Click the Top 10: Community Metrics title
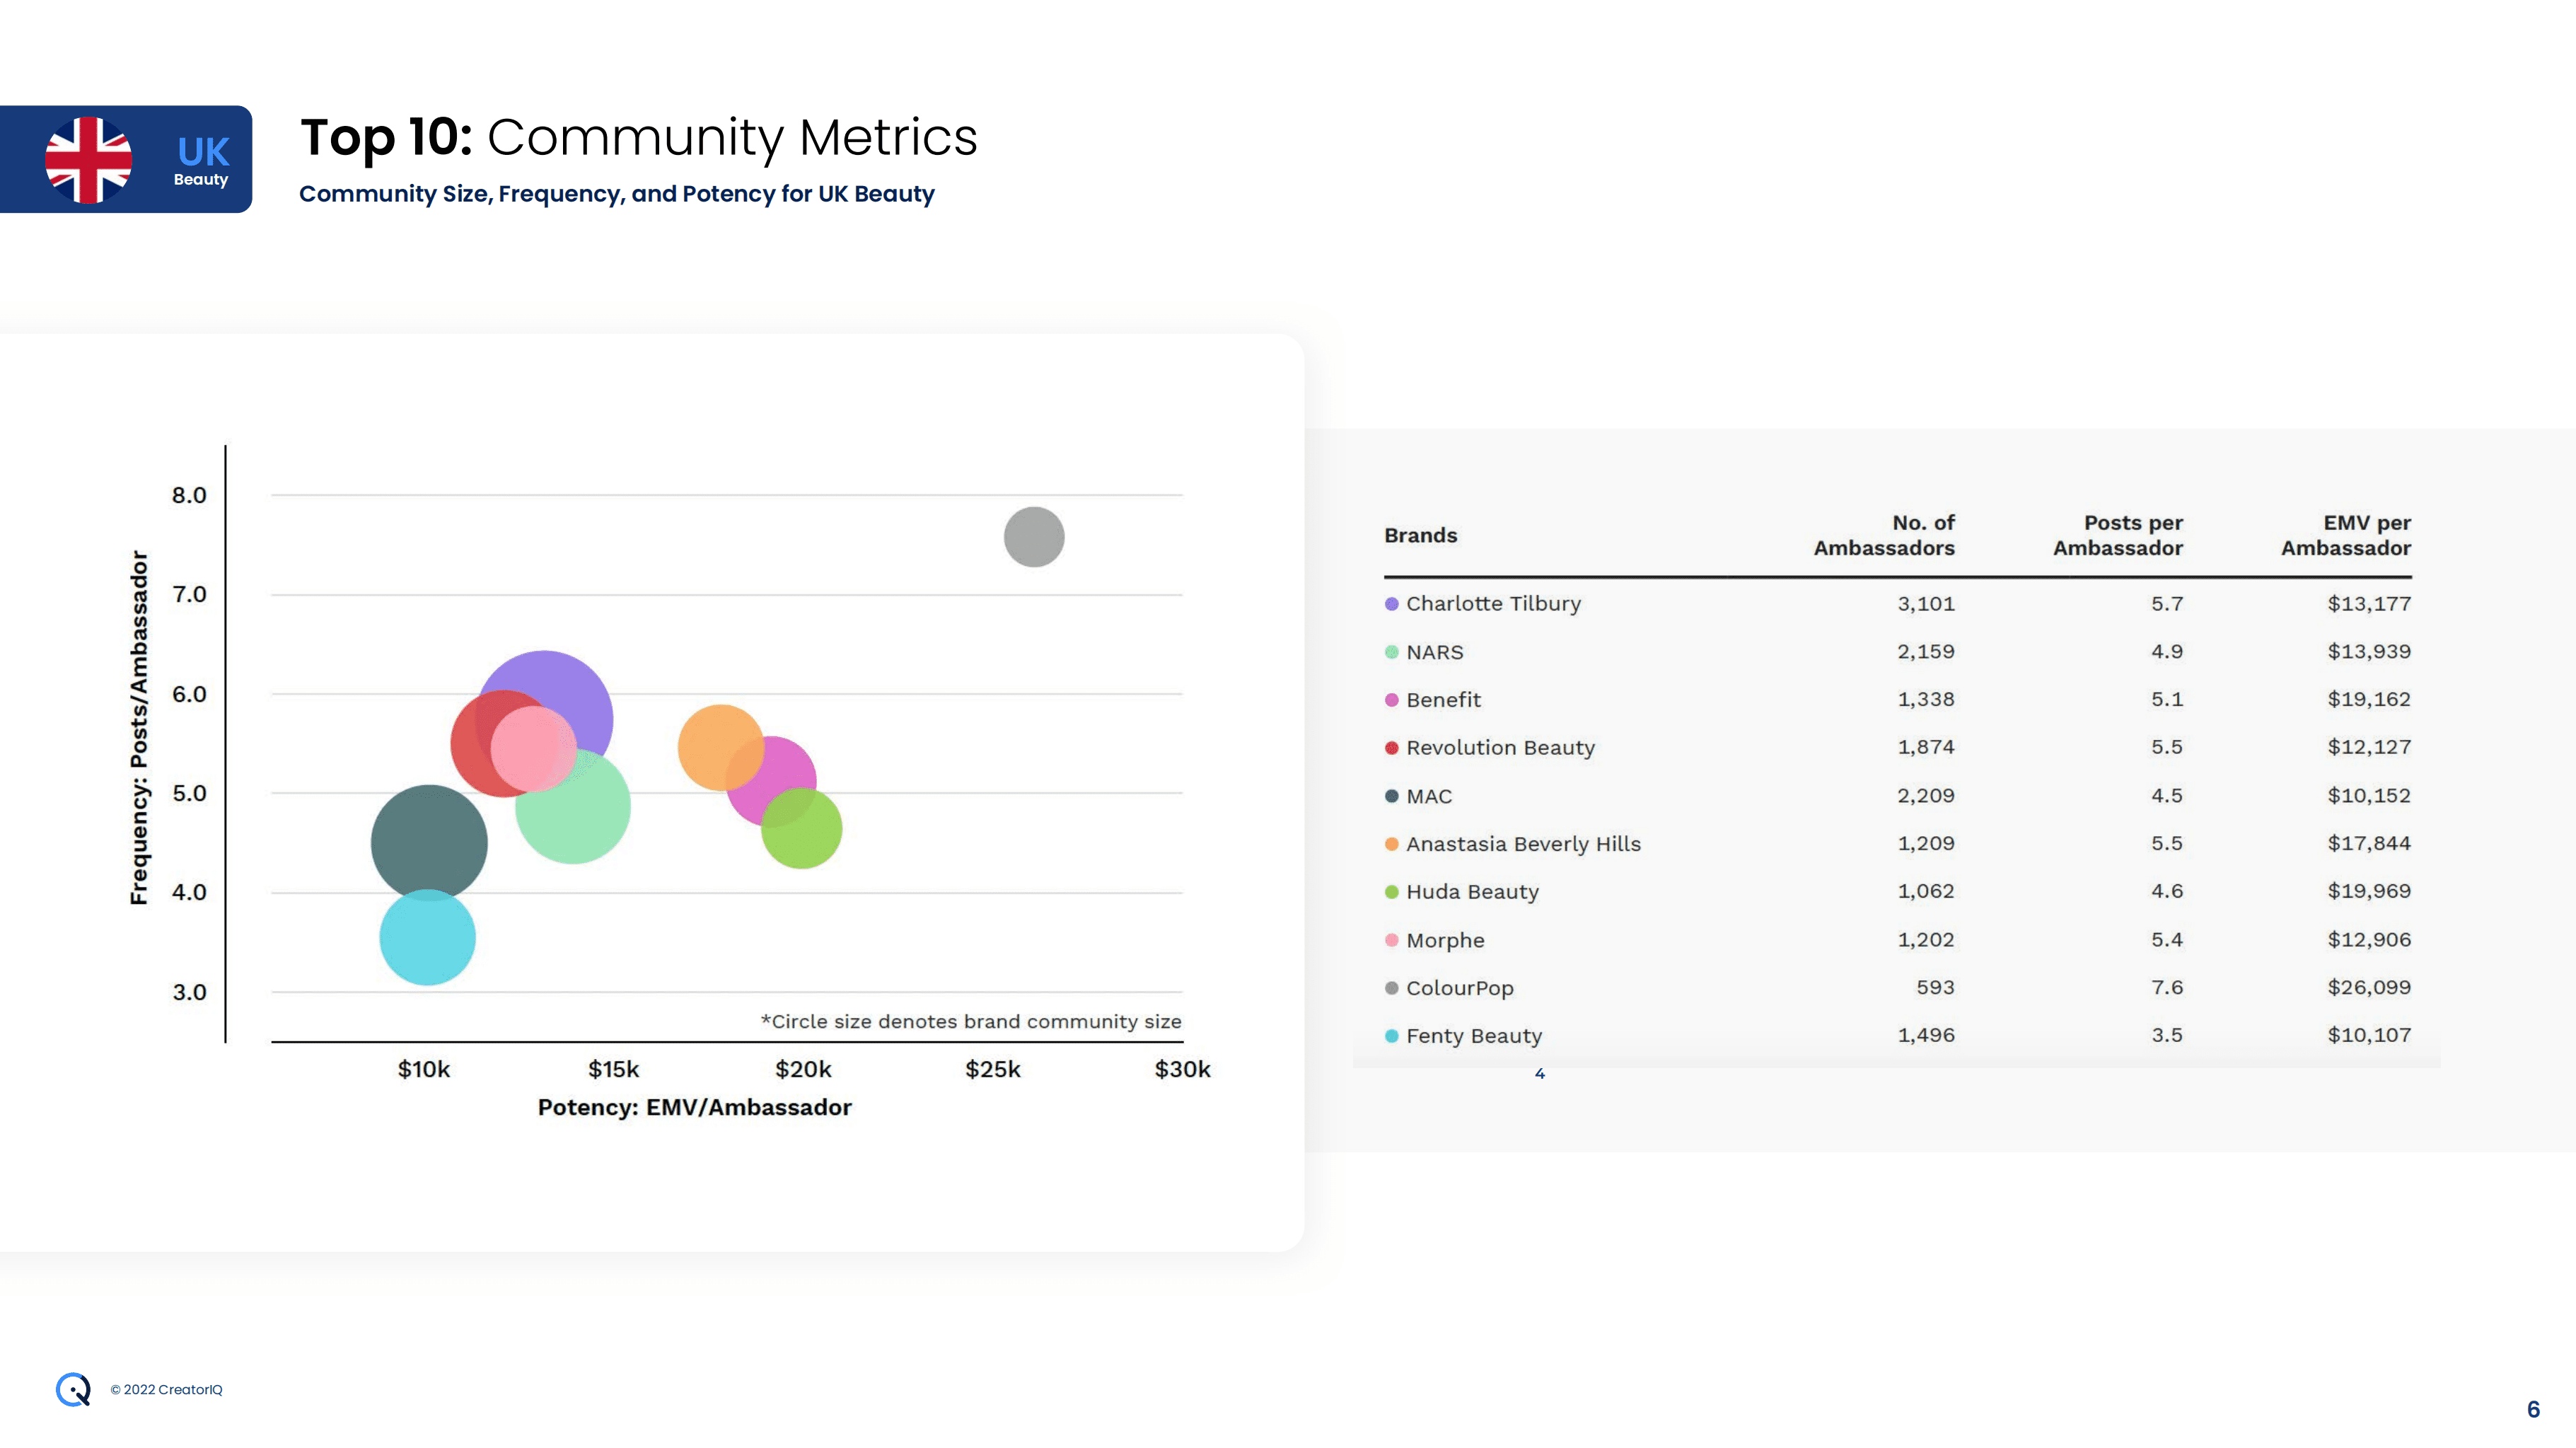This screenshot has width=2576, height=1448. (638, 137)
